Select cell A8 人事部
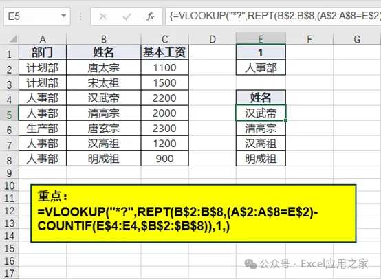Viewport: 381px width, 279px height. click(x=43, y=159)
